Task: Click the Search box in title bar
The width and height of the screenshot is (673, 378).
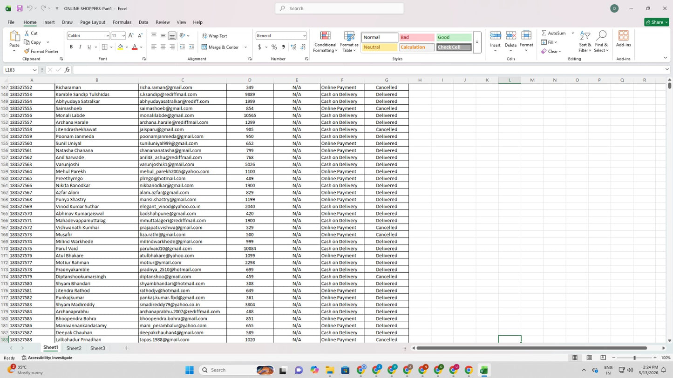Action: (x=340, y=8)
